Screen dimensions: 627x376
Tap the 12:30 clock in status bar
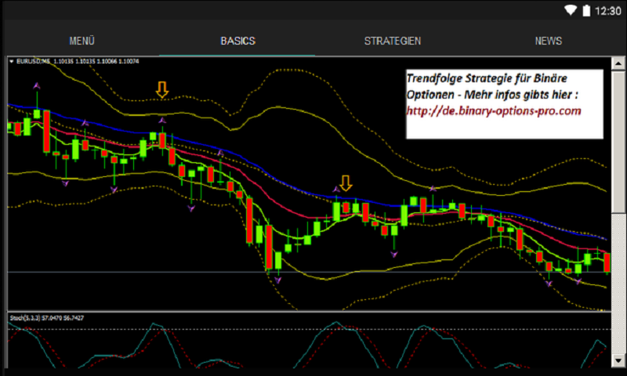pyautogui.click(x=608, y=11)
